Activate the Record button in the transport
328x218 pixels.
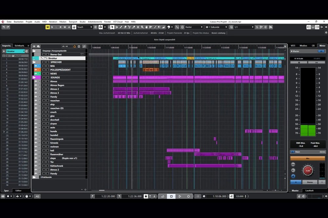point(188,196)
